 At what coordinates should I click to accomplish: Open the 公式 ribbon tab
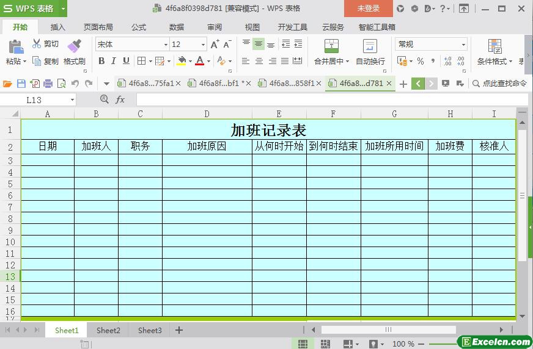(139, 27)
